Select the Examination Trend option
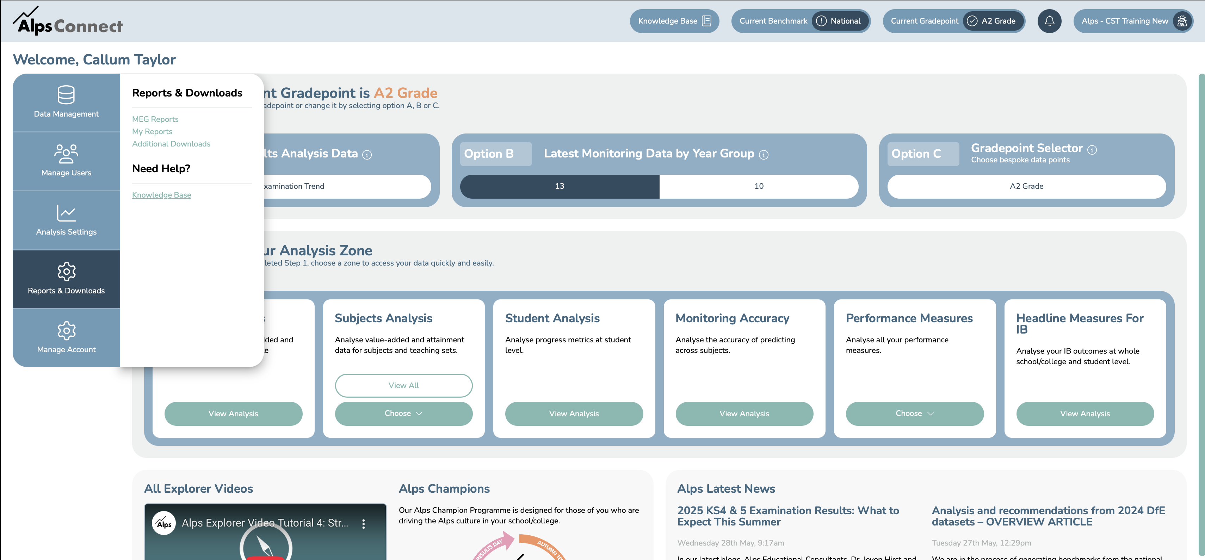The image size is (1205, 560). click(347, 186)
